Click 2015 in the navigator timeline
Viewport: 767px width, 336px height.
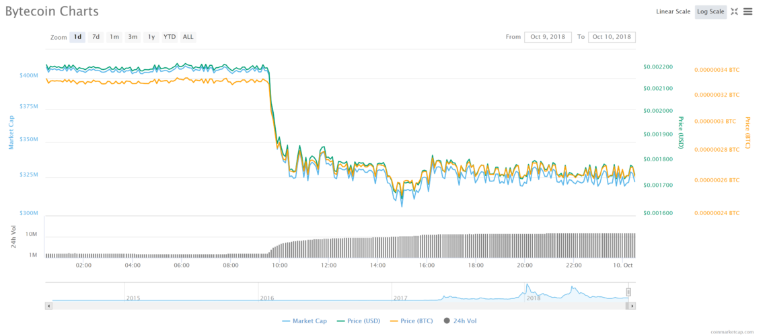tap(133, 298)
